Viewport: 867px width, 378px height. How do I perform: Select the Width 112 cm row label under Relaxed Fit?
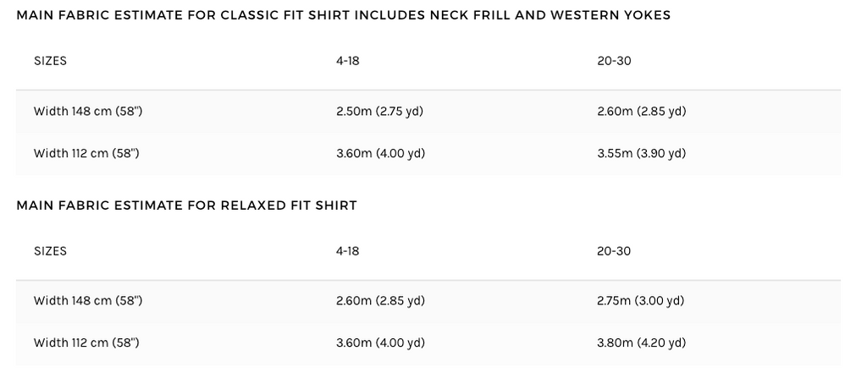coord(86,342)
